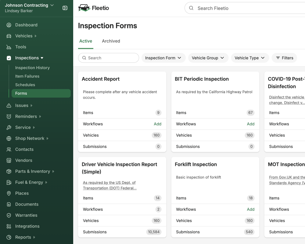Open the Filters button

(x=284, y=58)
